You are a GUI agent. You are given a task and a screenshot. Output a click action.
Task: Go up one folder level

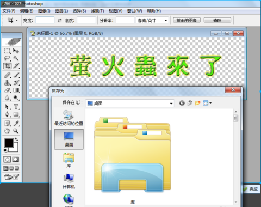tap(190, 103)
